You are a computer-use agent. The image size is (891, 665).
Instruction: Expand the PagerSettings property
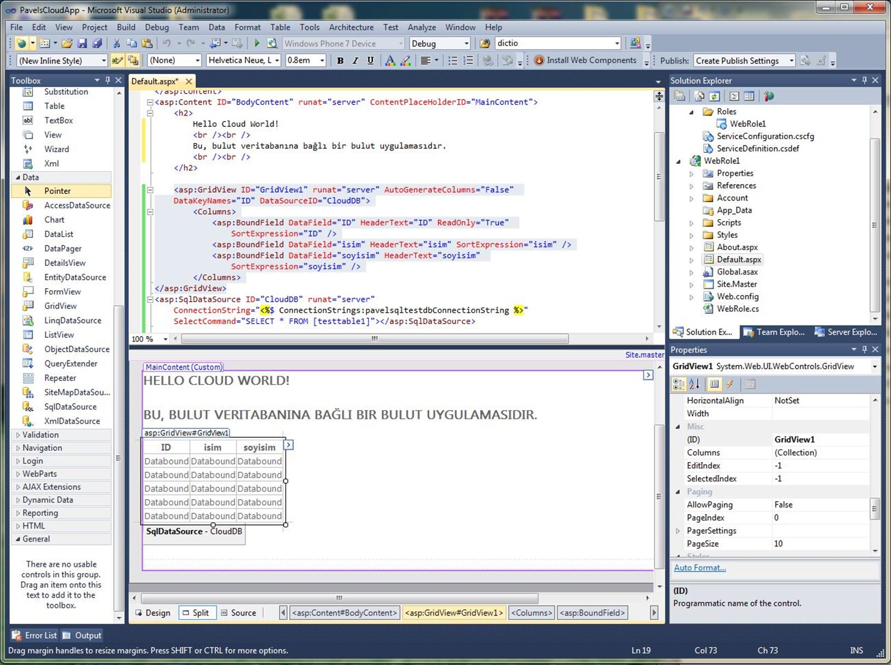(x=678, y=531)
